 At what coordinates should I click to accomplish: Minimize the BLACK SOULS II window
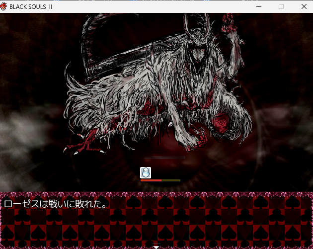pyautogui.click(x=259, y=6)
